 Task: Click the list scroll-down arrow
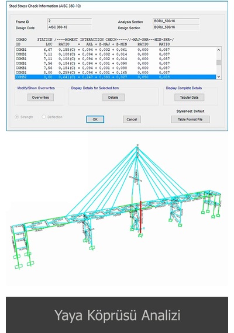218,77
